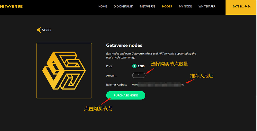Viewport: 257px width, 131px height.
Task: Click the Amount label
Action: (111, 76)
